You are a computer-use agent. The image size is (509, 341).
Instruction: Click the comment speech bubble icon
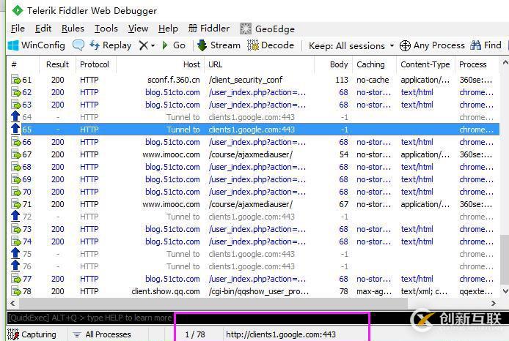point(78,45)
